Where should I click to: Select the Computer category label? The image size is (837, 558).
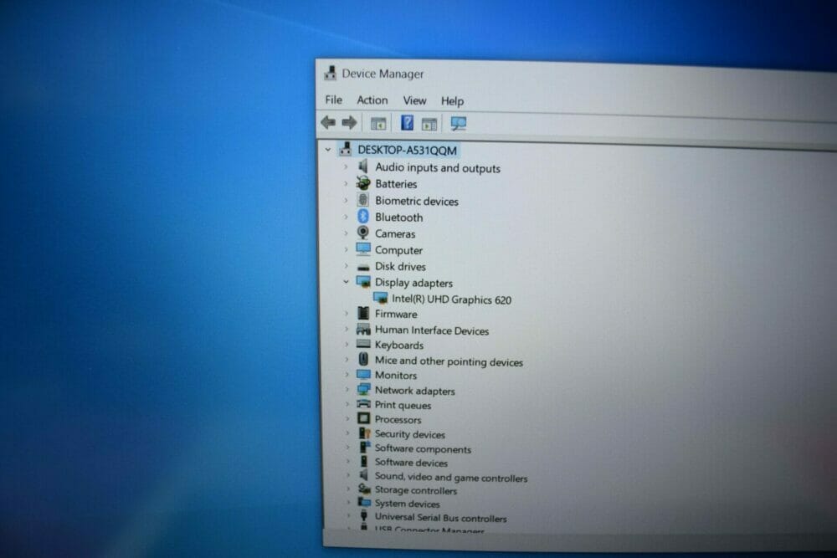click(398, 250)
